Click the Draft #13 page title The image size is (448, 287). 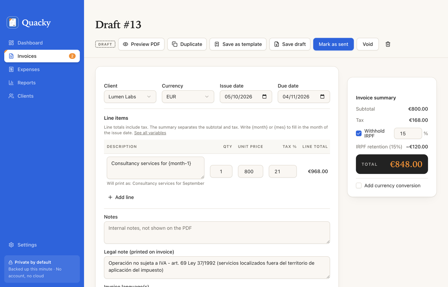coord(118,25)
